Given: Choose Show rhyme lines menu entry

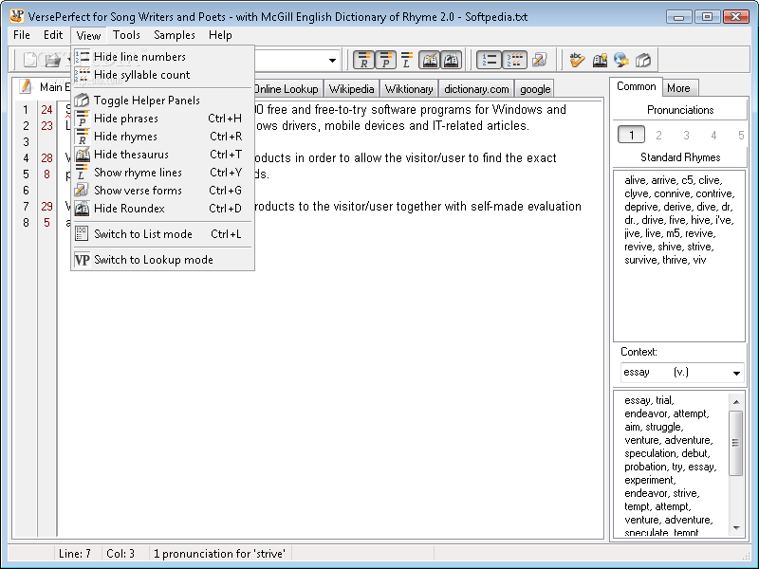Looking at the screenshot, I should (162, 173).
